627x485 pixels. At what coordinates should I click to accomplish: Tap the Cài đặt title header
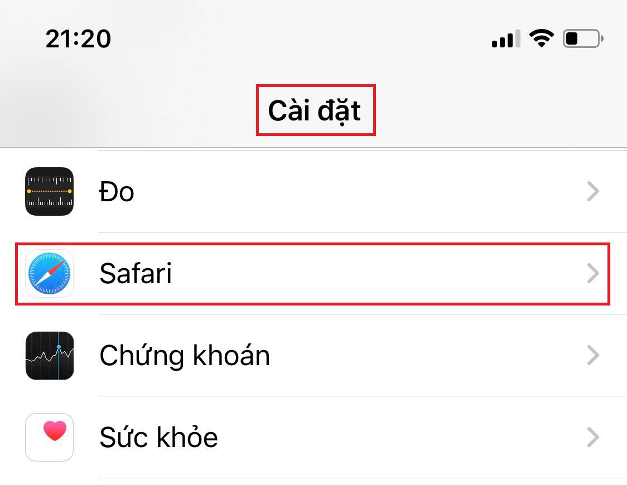tap(316, 110)
